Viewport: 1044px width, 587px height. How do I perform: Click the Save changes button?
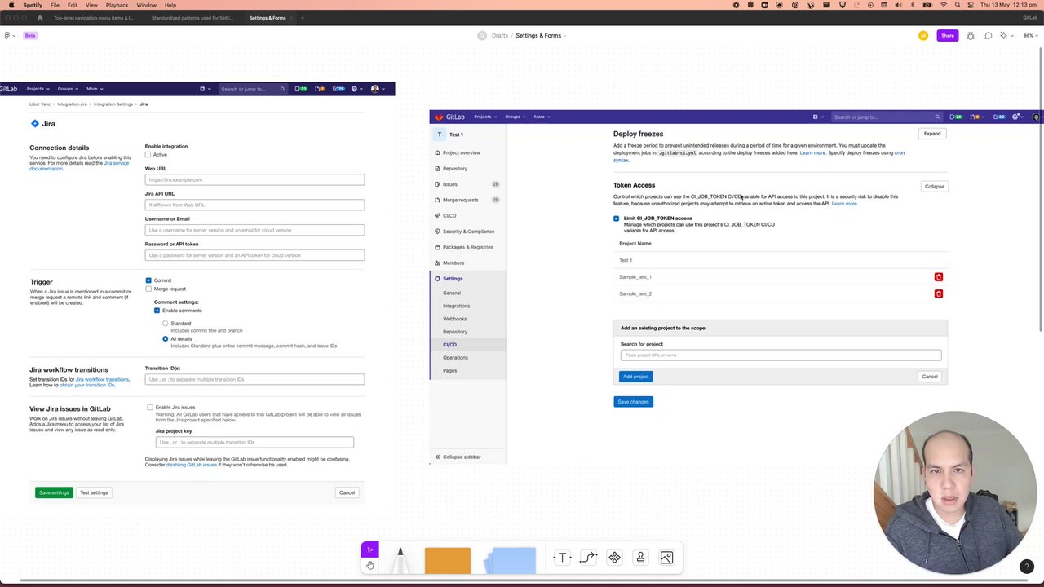click(634, 402)
